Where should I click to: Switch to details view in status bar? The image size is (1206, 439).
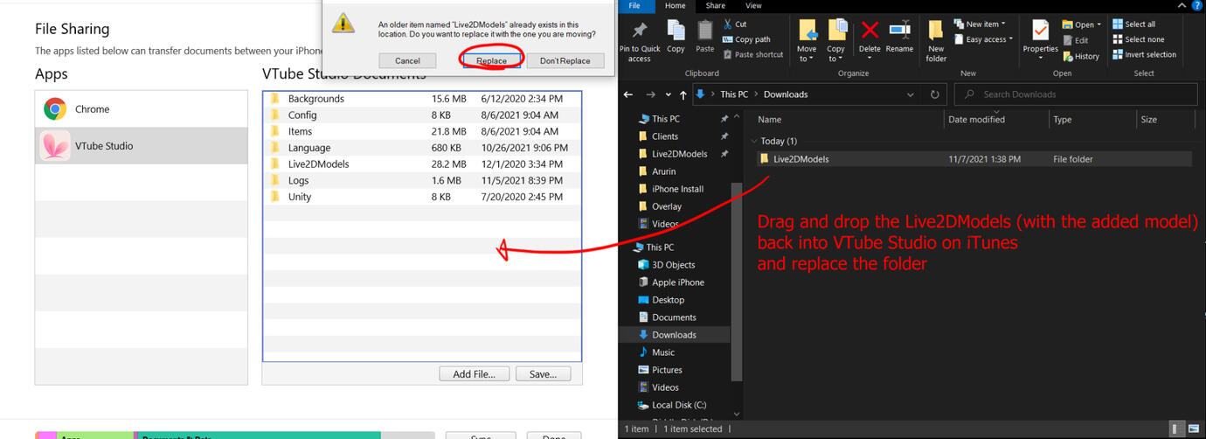[x=1177, y=429]
